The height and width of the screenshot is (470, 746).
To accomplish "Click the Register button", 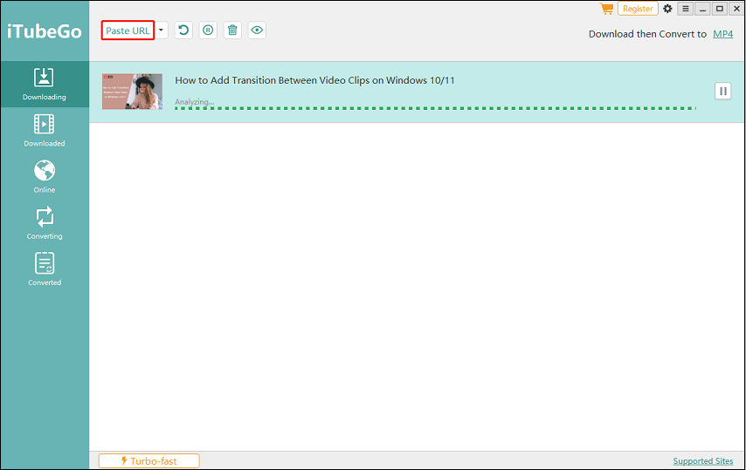I will [638, 9].
